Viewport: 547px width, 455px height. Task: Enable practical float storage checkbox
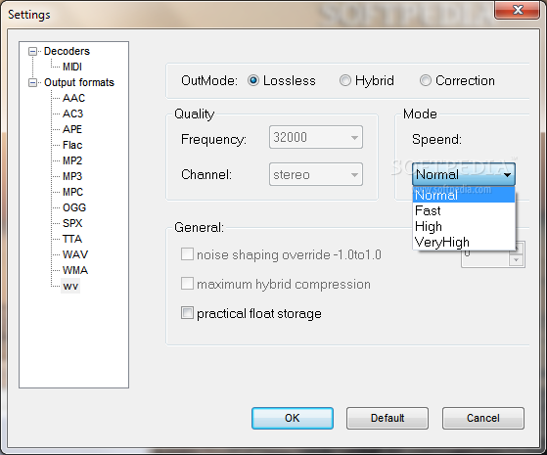coord(187,313)
